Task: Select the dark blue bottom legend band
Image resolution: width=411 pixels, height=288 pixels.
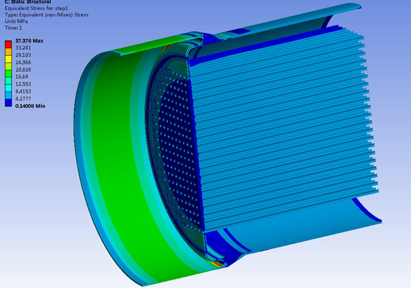Action: (x=8, y=103)
